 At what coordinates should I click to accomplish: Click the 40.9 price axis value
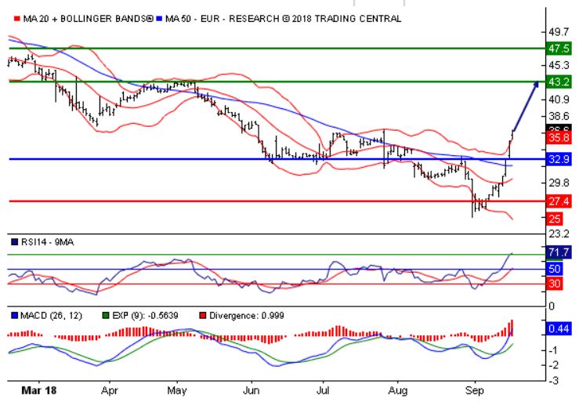coord(559,99)
